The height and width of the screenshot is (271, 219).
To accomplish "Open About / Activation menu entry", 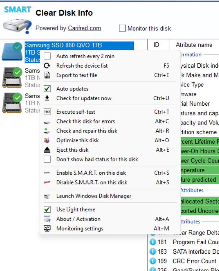I will tap(78, 219).
